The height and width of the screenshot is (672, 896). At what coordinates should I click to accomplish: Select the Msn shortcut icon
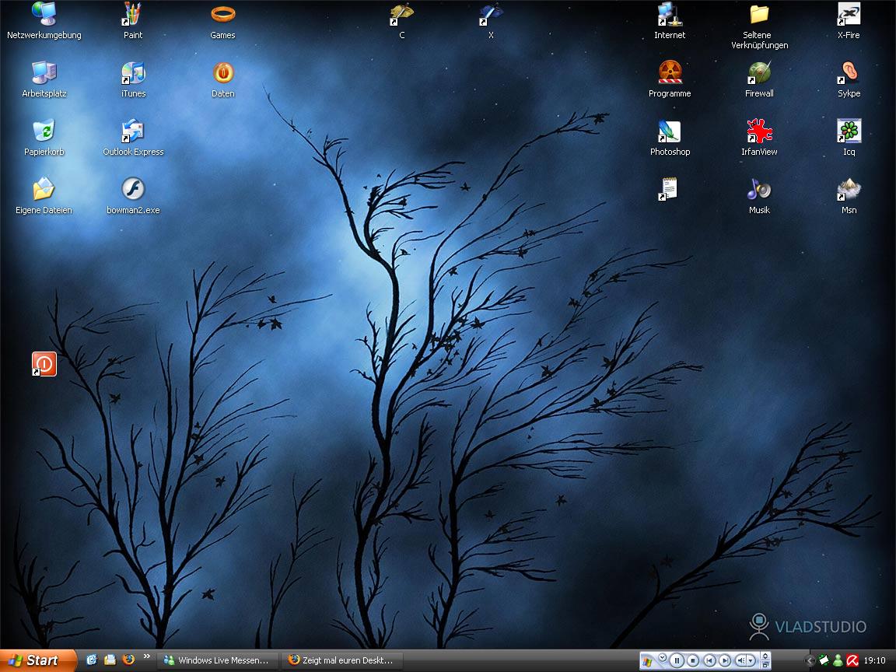point(849,196)
